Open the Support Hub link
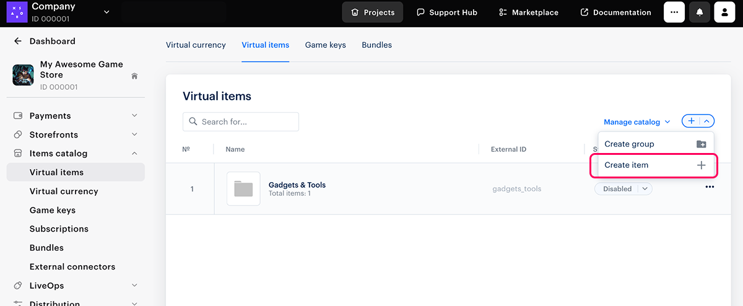The width and height of the screenshot is (743, 306). pos(446,12)
